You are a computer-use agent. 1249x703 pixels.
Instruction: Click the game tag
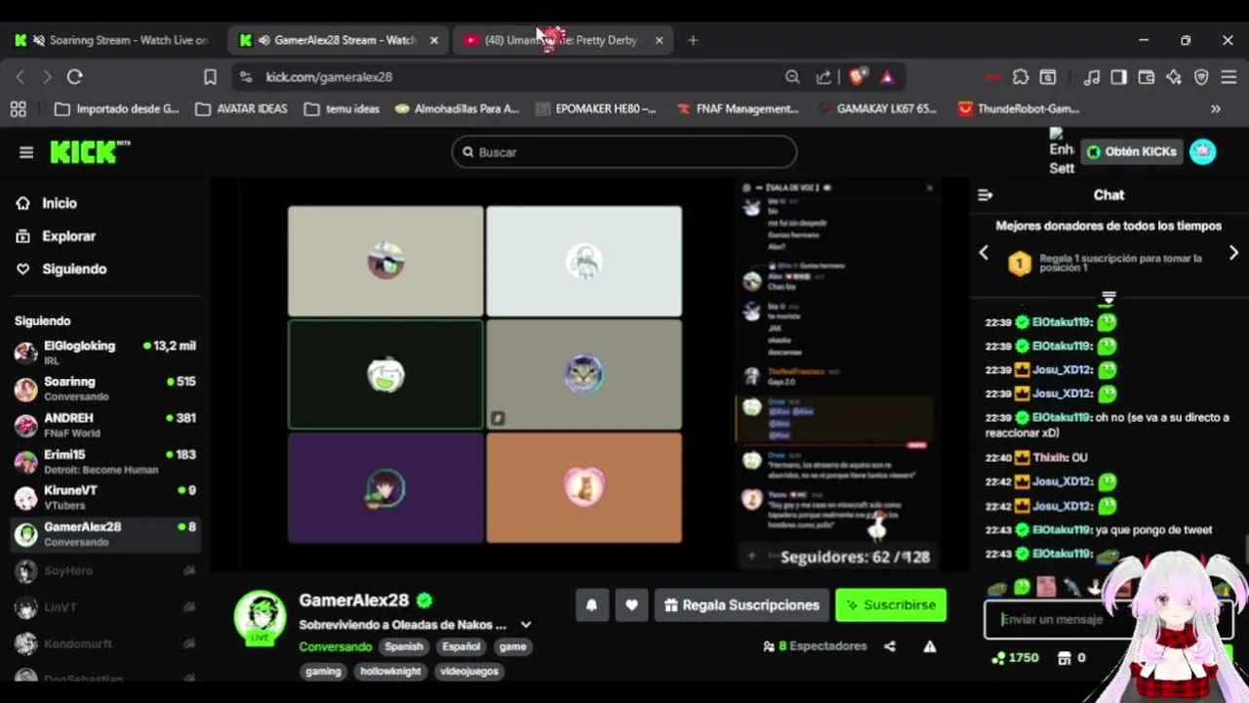point(512,646)
